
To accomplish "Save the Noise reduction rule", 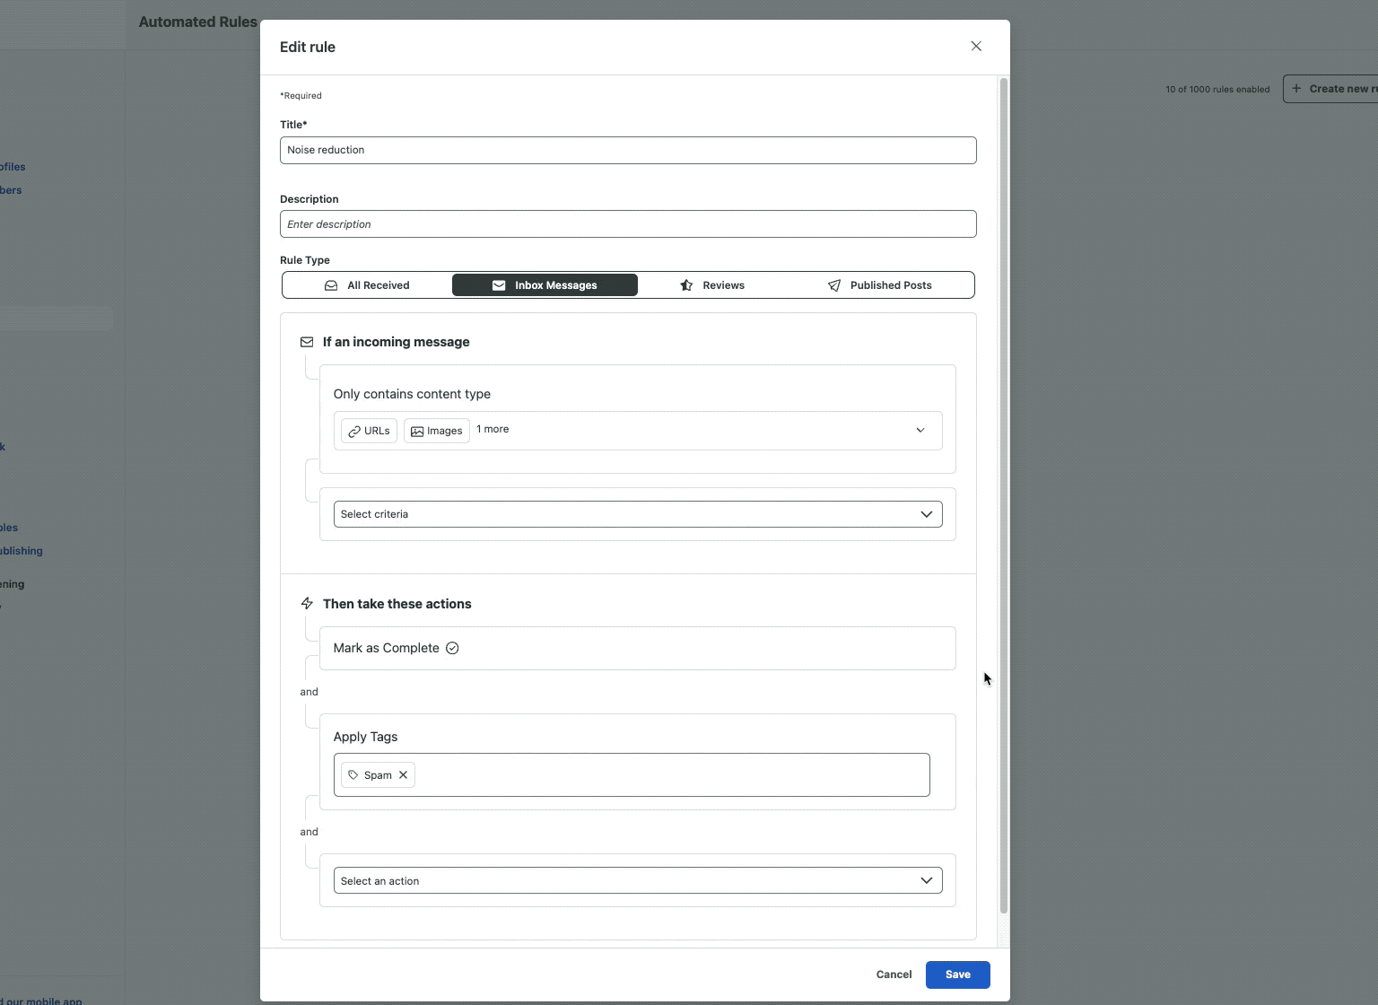I will point(956,974).
